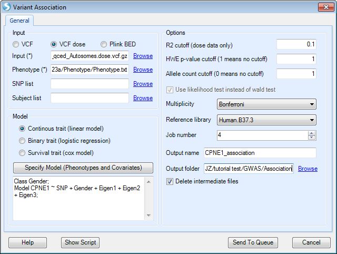Click the HWE p-value cutoff field

point(296,59)
